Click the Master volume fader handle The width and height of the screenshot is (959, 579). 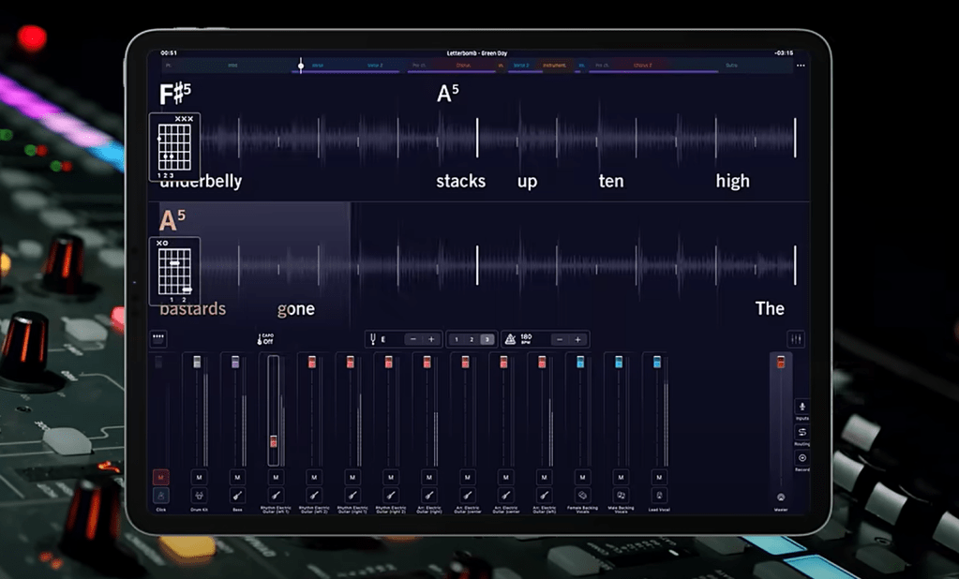point(780,363)
